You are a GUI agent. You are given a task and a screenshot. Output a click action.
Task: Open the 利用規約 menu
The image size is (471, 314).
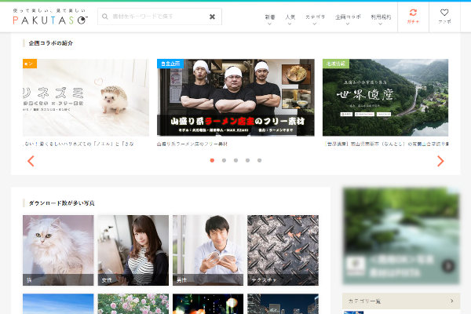[382, 17]
